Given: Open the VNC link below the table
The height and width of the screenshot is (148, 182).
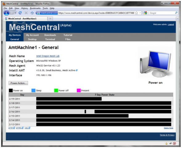Looking at the screenshot, I should pos(27,128).
